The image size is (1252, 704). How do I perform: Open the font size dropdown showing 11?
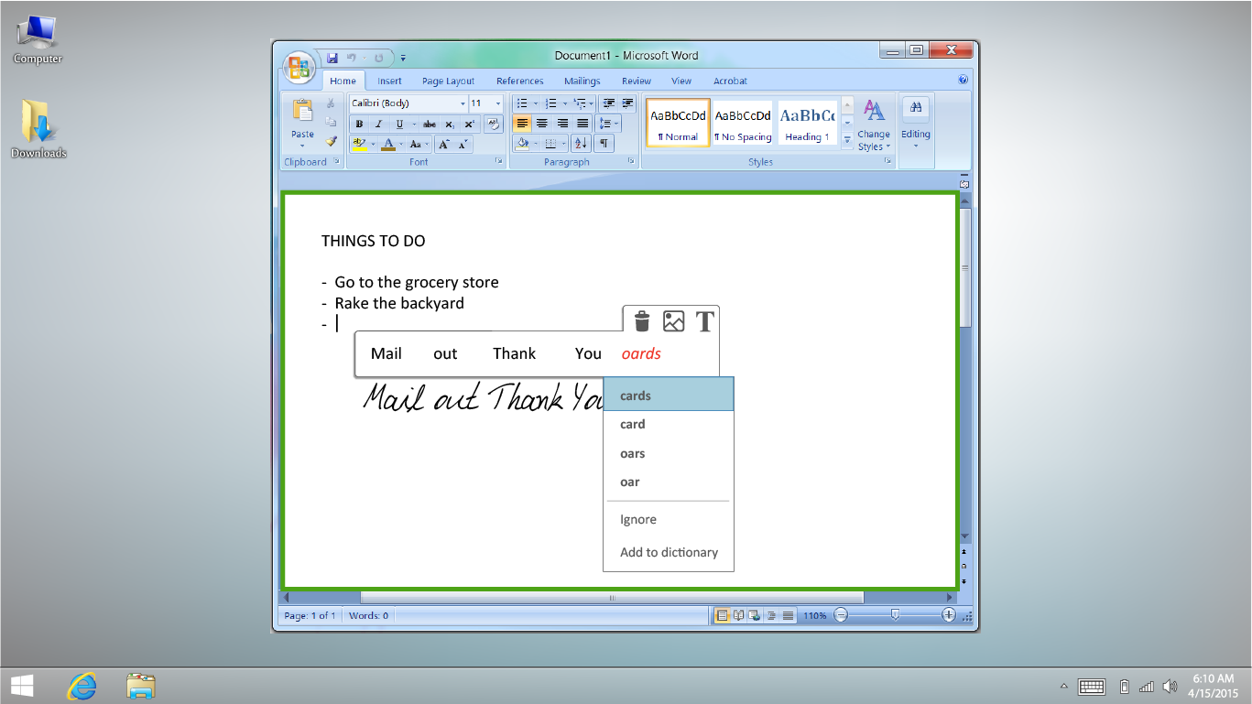pos(497,103)
